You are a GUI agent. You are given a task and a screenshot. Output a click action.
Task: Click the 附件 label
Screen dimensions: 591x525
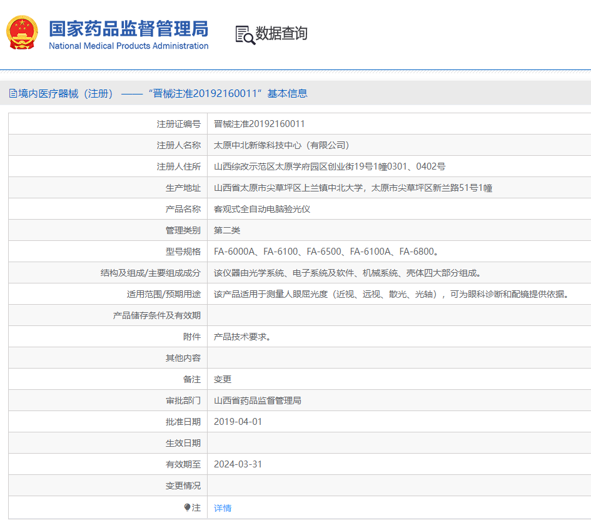(192, 337)
